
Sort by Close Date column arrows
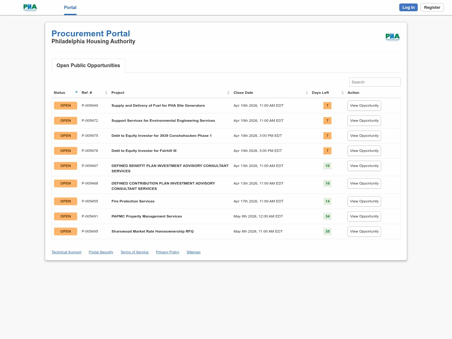coord(307,93)
